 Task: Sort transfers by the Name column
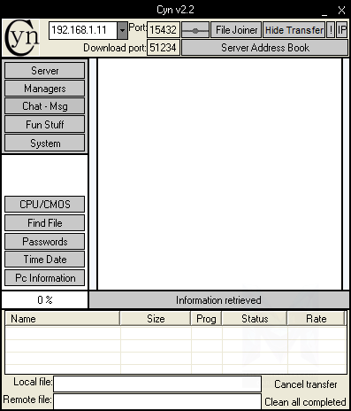coord(63,319)
